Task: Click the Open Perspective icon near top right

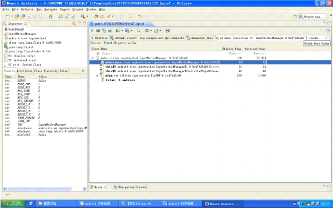Action: (x=295, y=17)
